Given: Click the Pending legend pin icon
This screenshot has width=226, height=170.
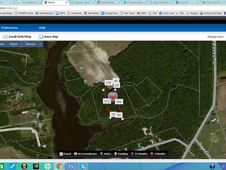Looking at the screenshot, I should pos(115,154).
